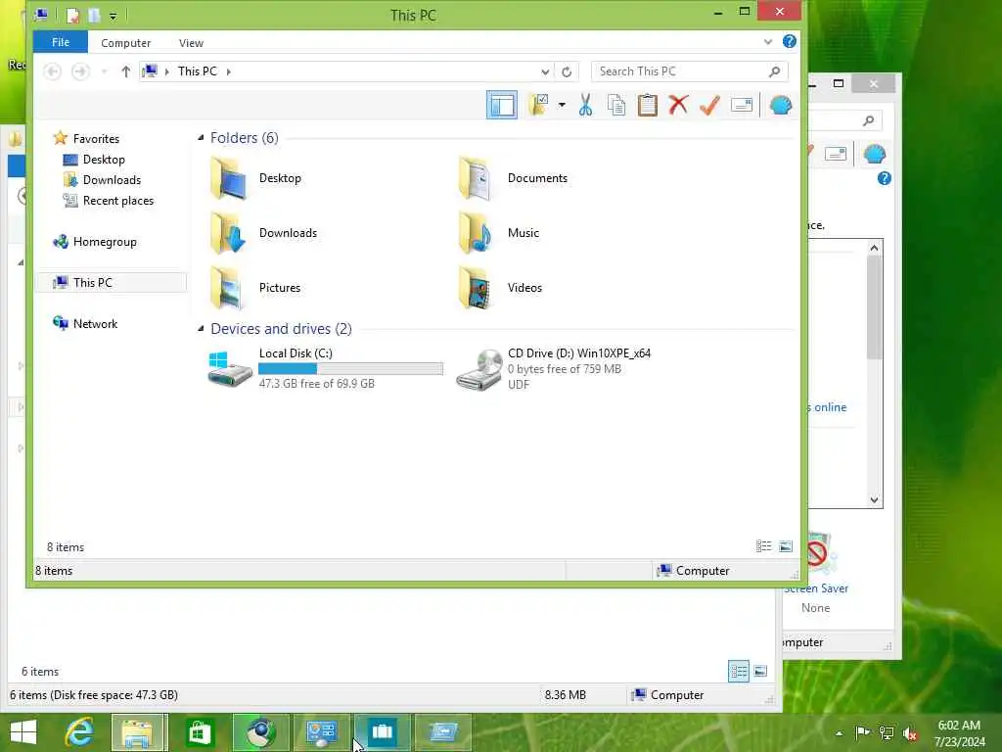1002x752 pixels.
Task: Switch This PC window to large icons view
Action: 786,546
